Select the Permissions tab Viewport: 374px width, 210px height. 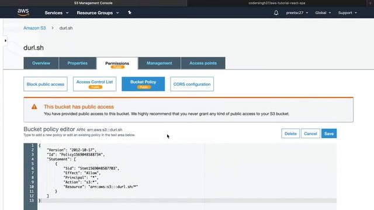point(117,64)
